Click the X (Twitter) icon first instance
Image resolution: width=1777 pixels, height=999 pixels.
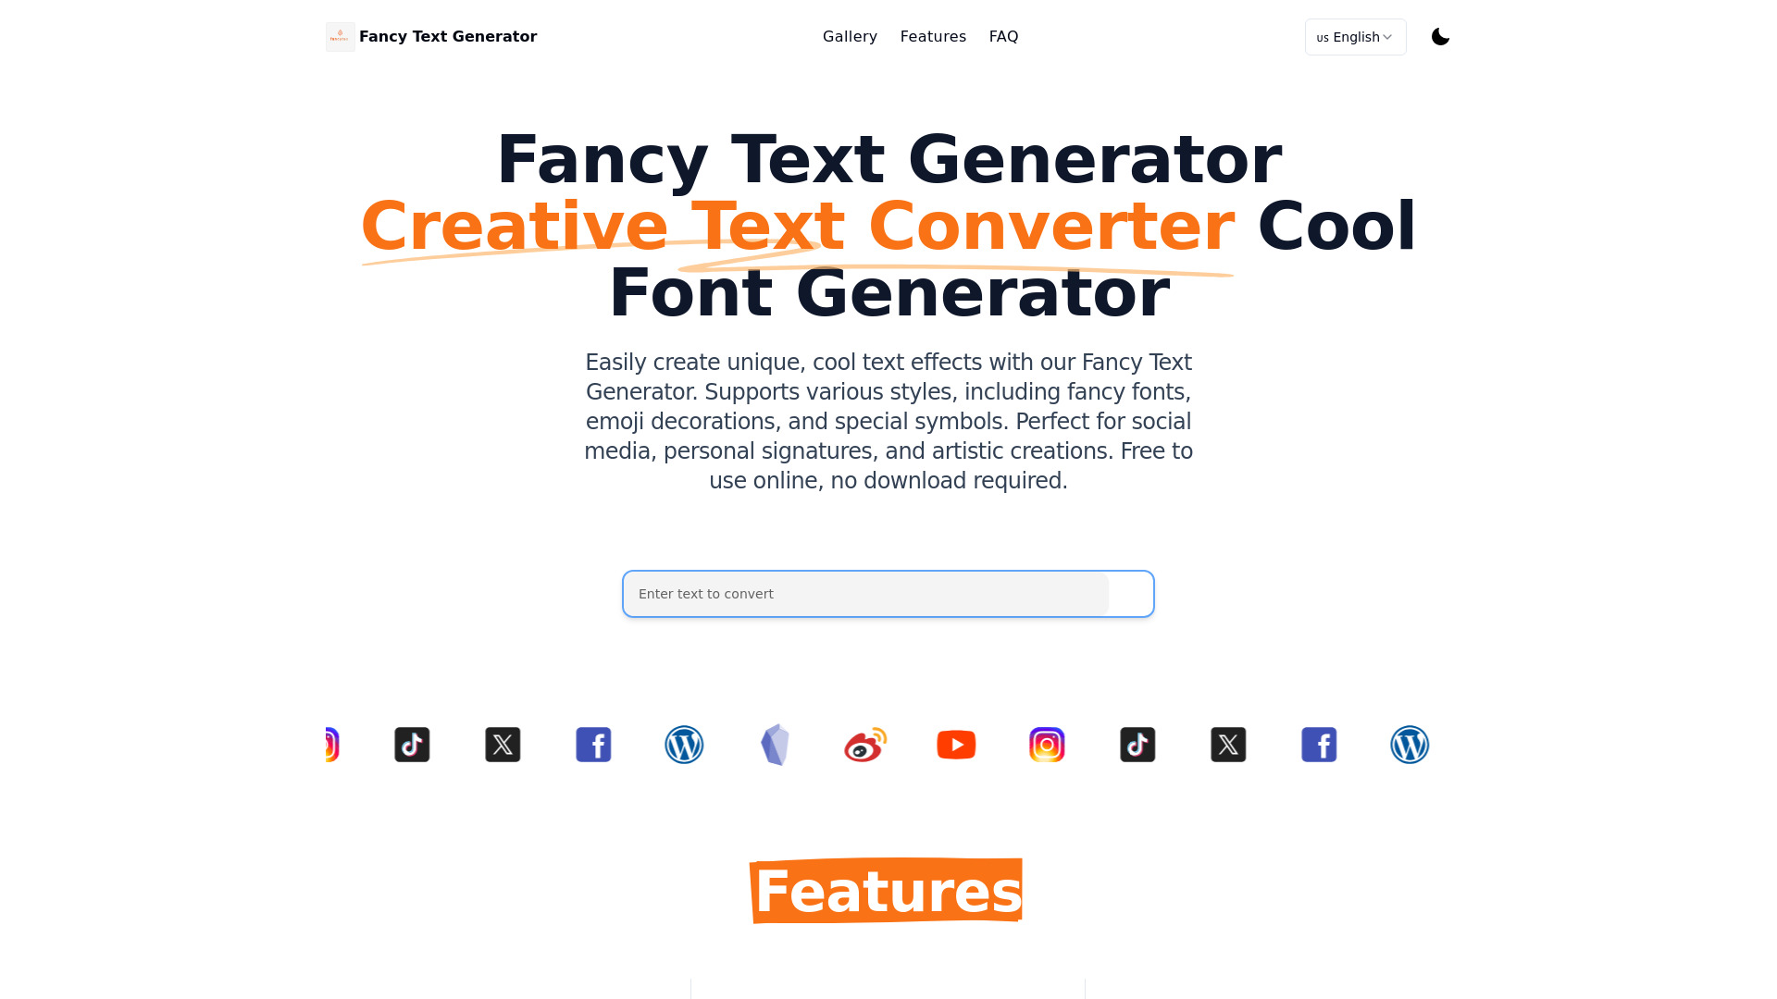click(502, 744)
